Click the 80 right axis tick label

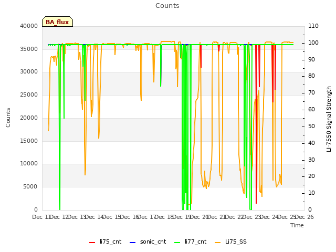pyautogui.click(x=311, y=76)
